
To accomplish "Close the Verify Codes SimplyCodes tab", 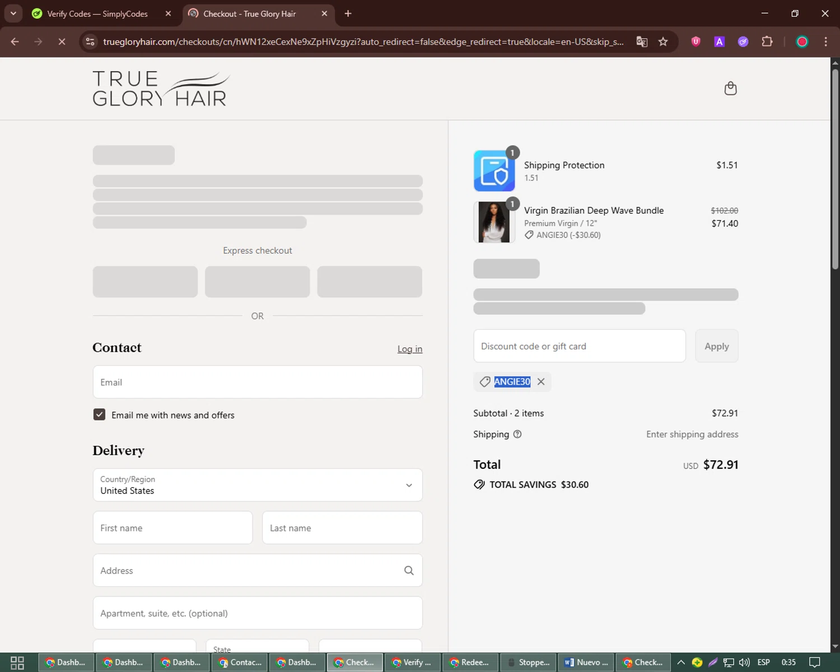I will pyautogui.click(x=168, y=13).
